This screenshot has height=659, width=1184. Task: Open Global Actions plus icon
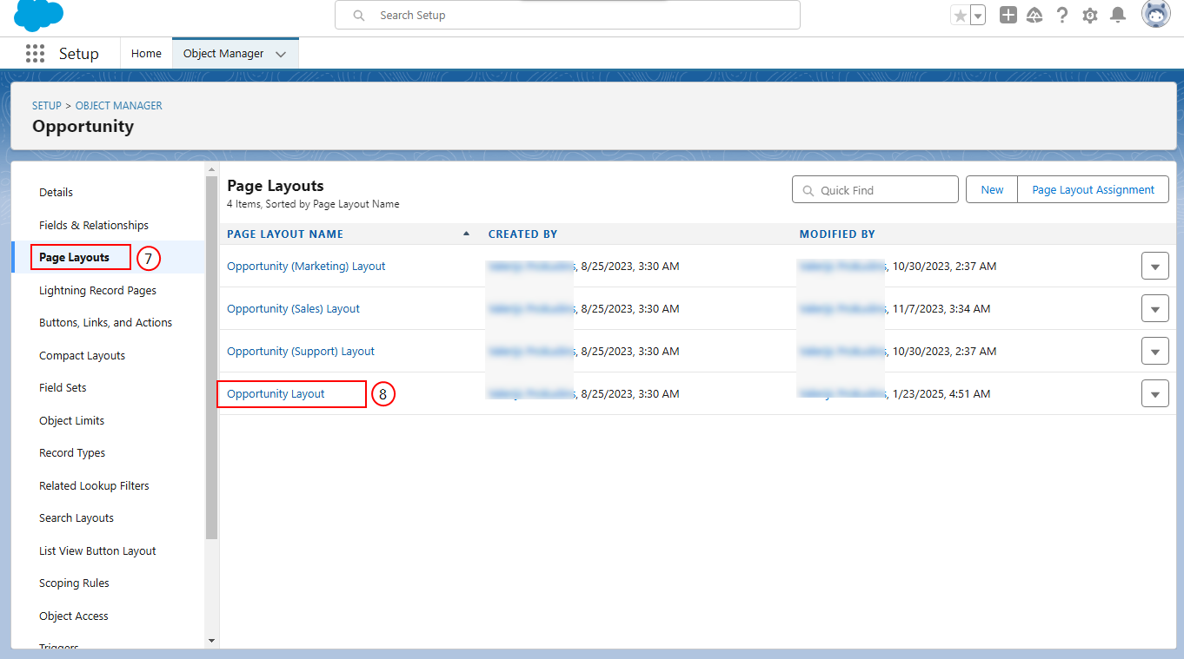click(1008, 15)
